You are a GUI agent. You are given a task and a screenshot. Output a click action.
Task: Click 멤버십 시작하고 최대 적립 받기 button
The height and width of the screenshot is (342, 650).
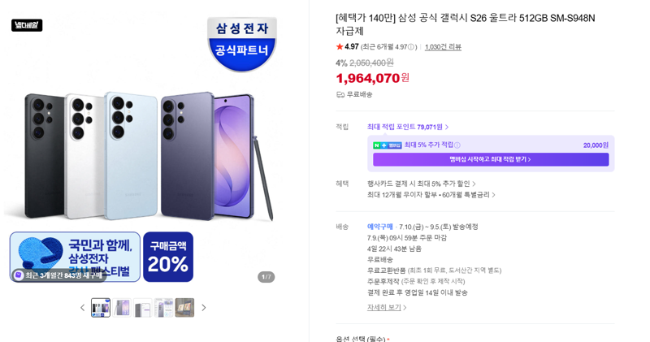pos(491,159)
